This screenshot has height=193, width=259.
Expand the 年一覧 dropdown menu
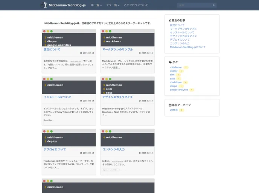[96, 5]
